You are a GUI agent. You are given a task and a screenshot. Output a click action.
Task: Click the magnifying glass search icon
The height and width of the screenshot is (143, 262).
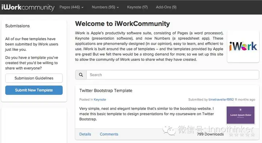pyautogui.click(x=81, y=75)
